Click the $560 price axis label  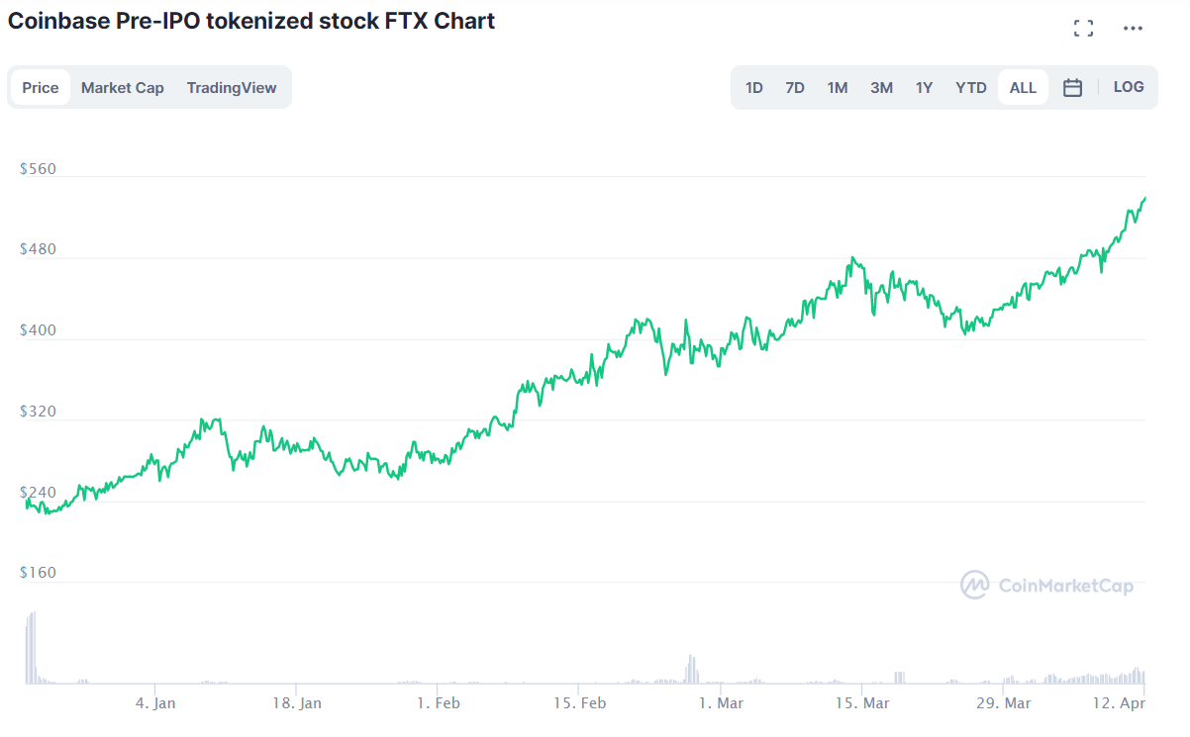tap(40, 168)
